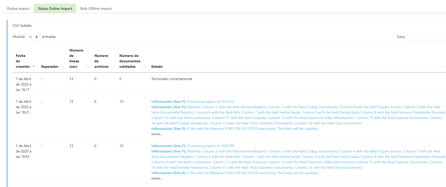Open the Mostrar entries count dropdown
This screenshot has width=446, height=187.
(x=33, y=37)
